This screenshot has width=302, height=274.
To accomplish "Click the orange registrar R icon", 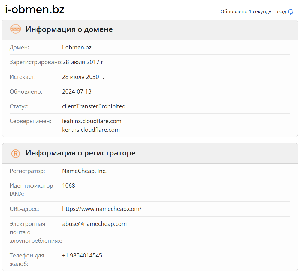I will (16, 153).
